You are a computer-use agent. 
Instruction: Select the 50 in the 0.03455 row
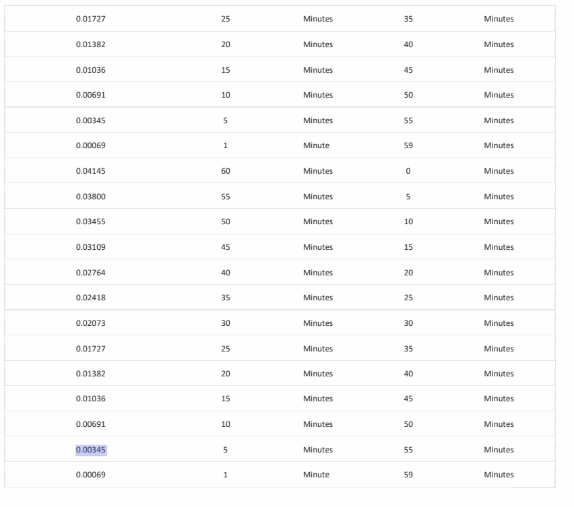pyautogui.click(x=226, y=222)
